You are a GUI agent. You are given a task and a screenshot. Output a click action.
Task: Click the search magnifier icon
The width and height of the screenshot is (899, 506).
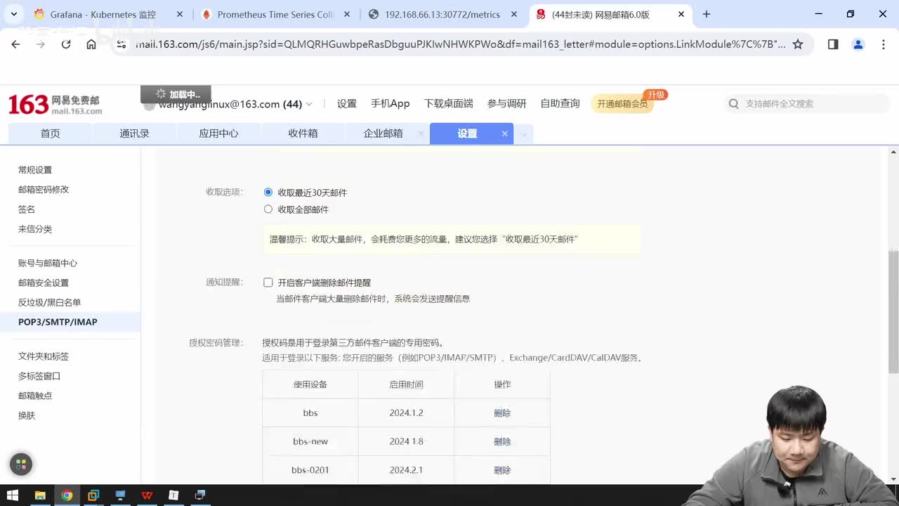pos(734,103)
